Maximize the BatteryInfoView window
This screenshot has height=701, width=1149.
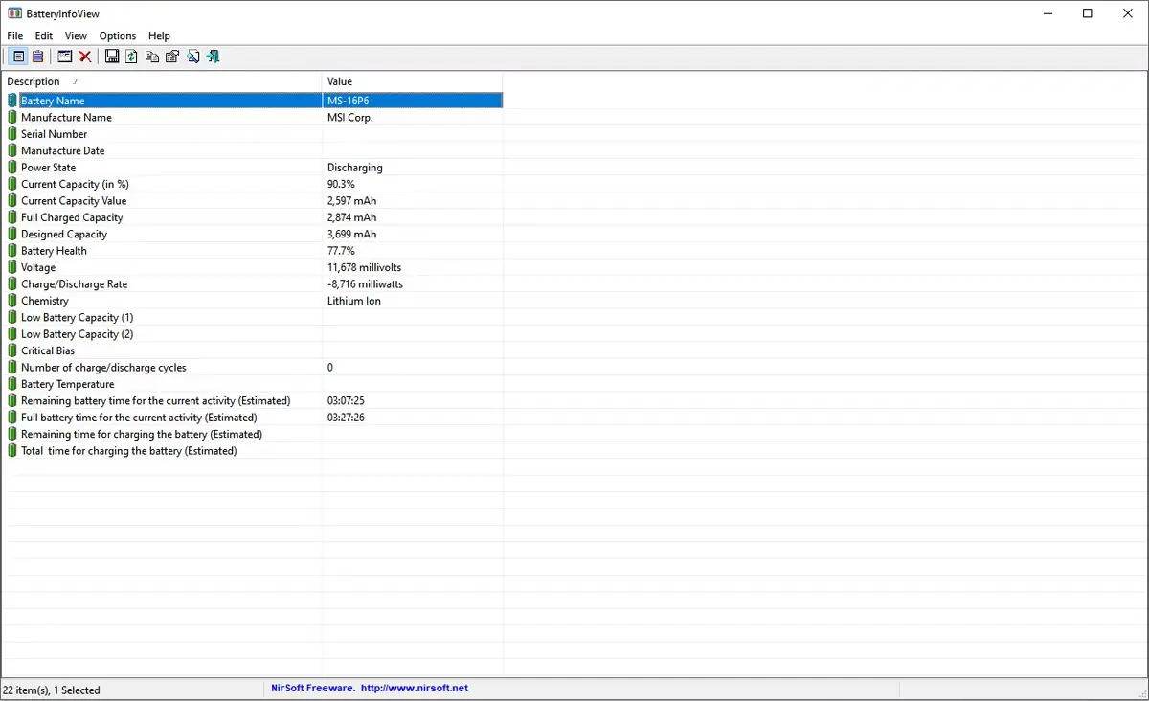[1088, 13]
